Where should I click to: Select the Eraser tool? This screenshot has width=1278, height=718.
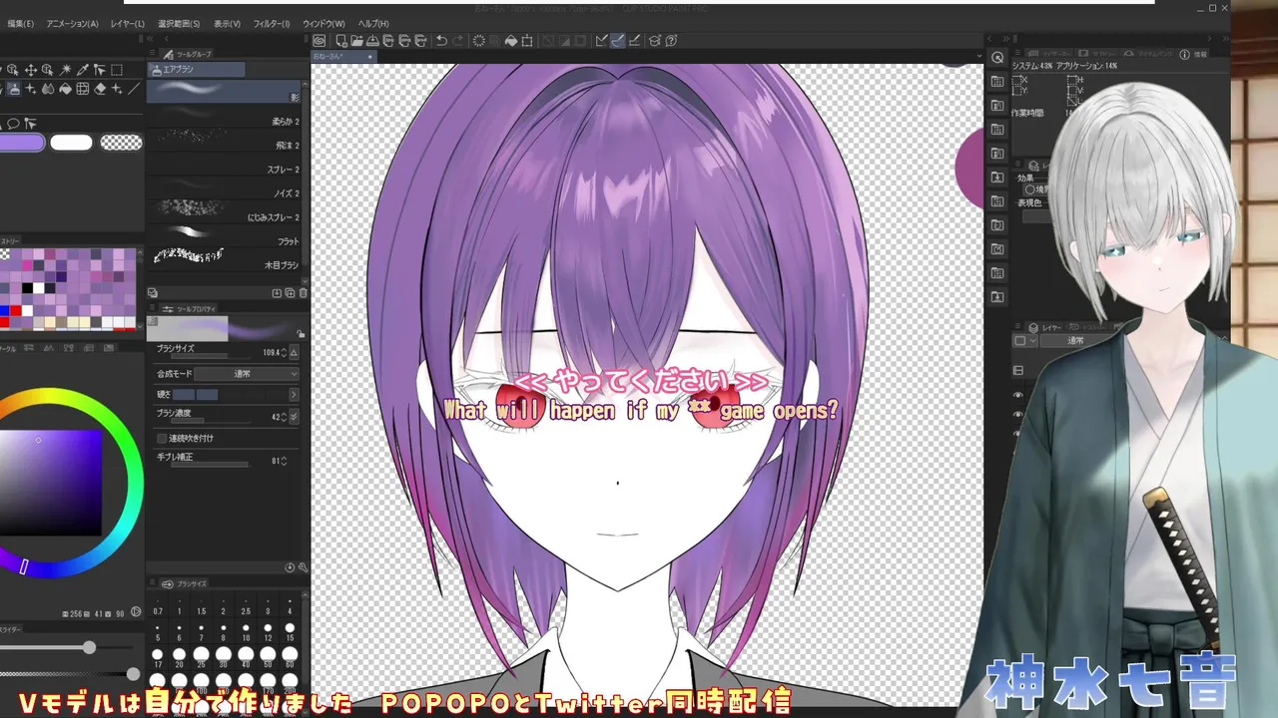coord(100,89)
